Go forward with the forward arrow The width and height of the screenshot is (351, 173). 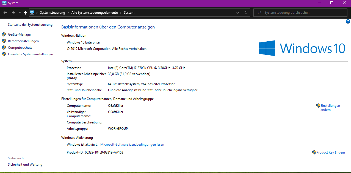pos(13,13)
